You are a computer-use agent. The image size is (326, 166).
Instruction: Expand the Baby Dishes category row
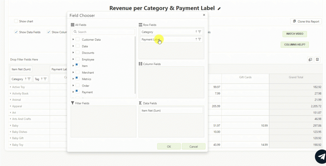11,132
